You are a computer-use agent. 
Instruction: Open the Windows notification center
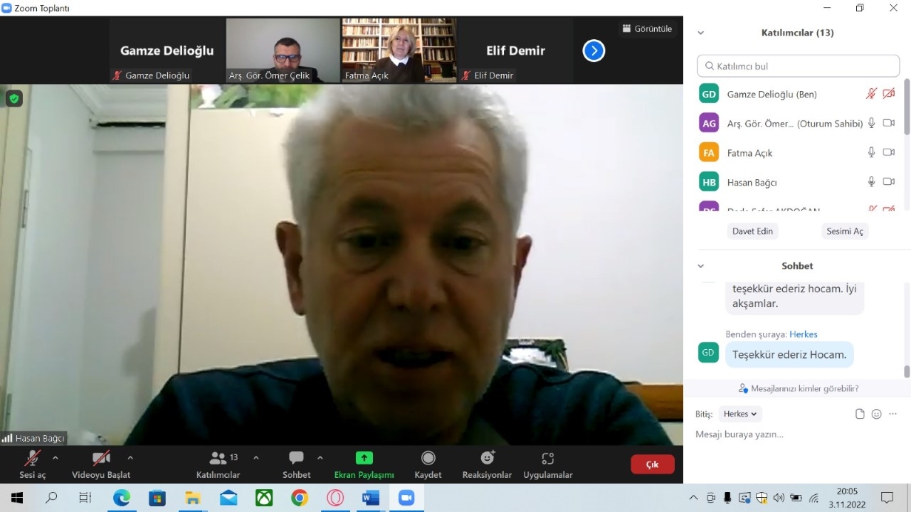(x=887, y=498)
